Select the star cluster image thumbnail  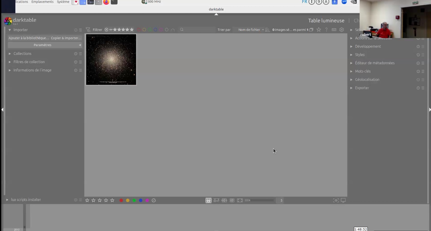111,60
